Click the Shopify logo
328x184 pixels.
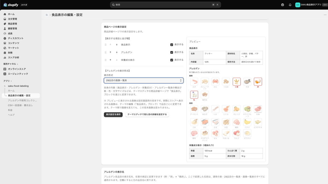(x=11, y=5)
